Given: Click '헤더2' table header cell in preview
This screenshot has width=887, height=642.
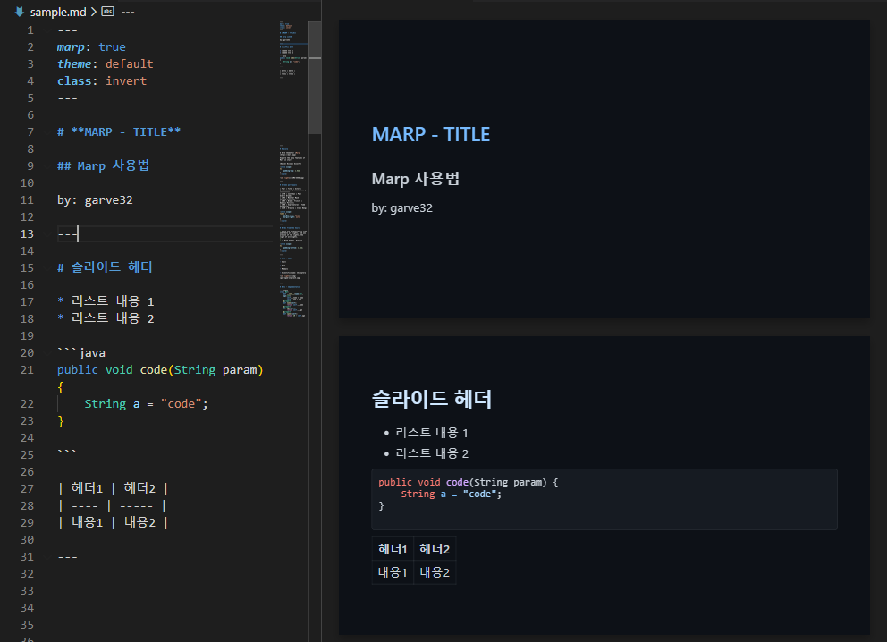Looking at the screenshot, I should (435, 549).
